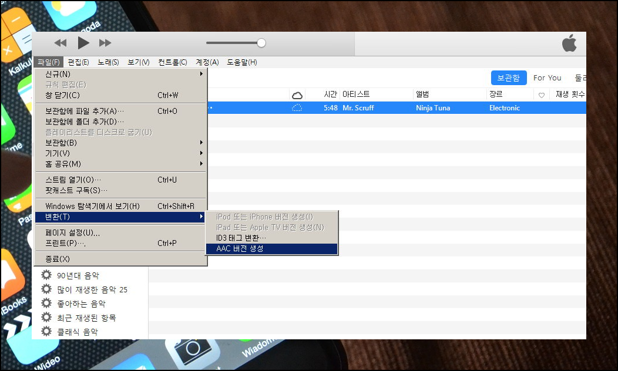Choose 팟캐스트 구독(S) menu entry

pos(120,190)
